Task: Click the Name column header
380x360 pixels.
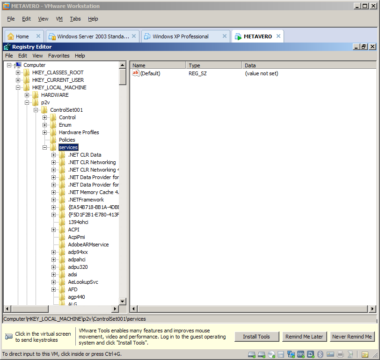Action: 158,65
